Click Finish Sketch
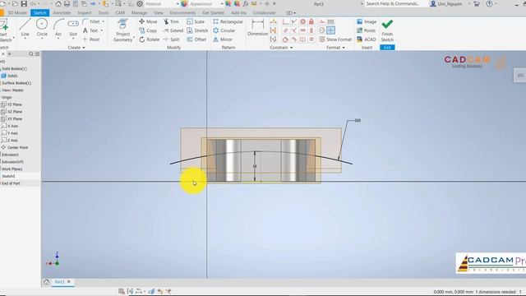 click(x=387, y=30)
